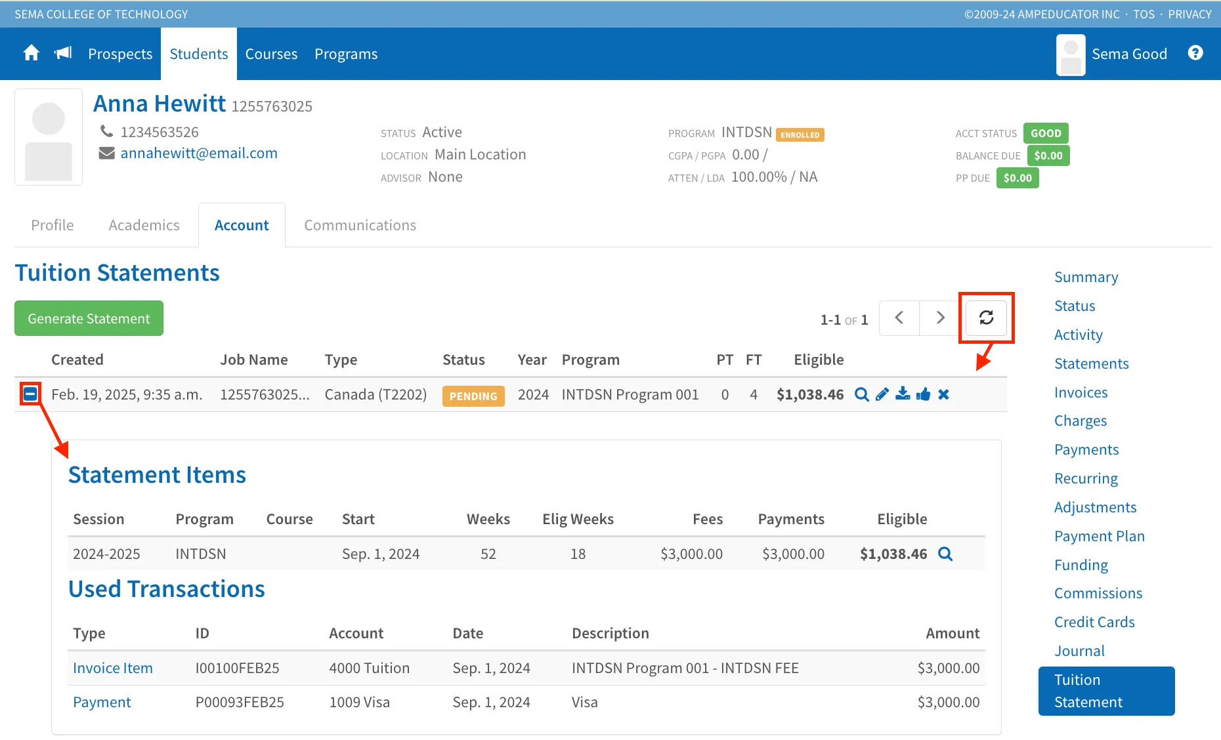Viewport: 1221px width, 740px height.
Task: Refresh the tuition statements list
Action: coord(986,318)
